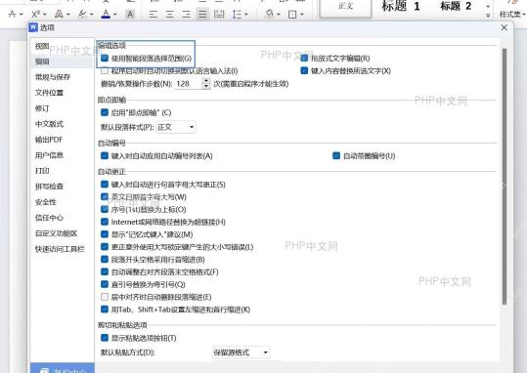This screenshot has width=527, height=373.
Task: Toggle 显示粘贴选项按钮(T) checkbox
Action: tap(105, 338)
